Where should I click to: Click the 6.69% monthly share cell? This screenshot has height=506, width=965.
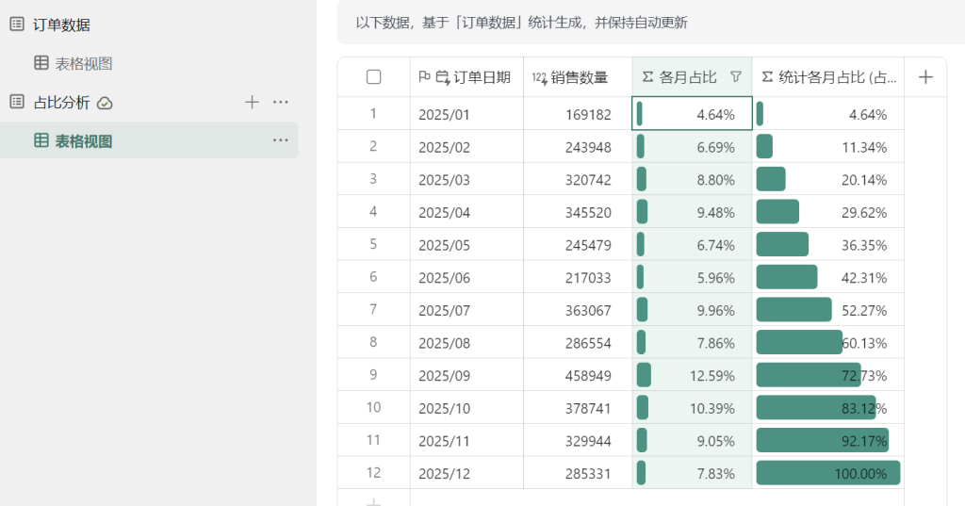(x=692, y=146)
